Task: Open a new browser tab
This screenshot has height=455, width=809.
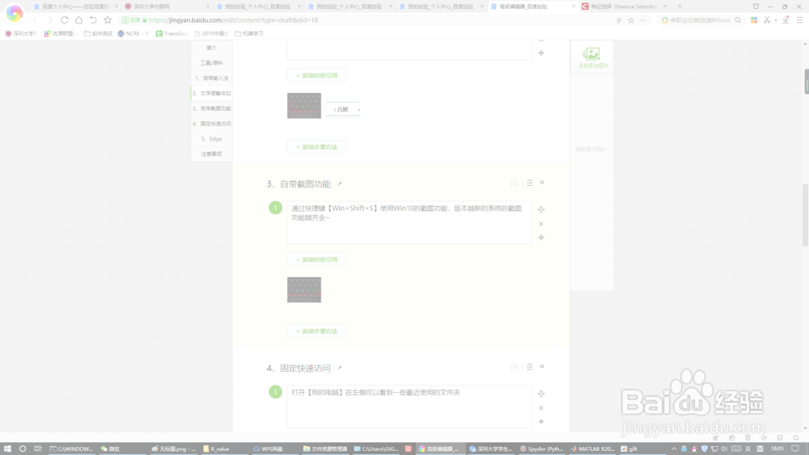Action: (680, 6)
